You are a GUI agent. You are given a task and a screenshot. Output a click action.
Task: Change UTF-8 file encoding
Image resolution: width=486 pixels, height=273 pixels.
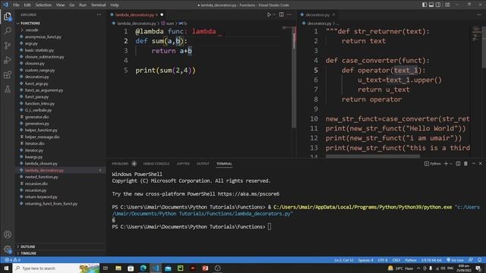point(383,260)
